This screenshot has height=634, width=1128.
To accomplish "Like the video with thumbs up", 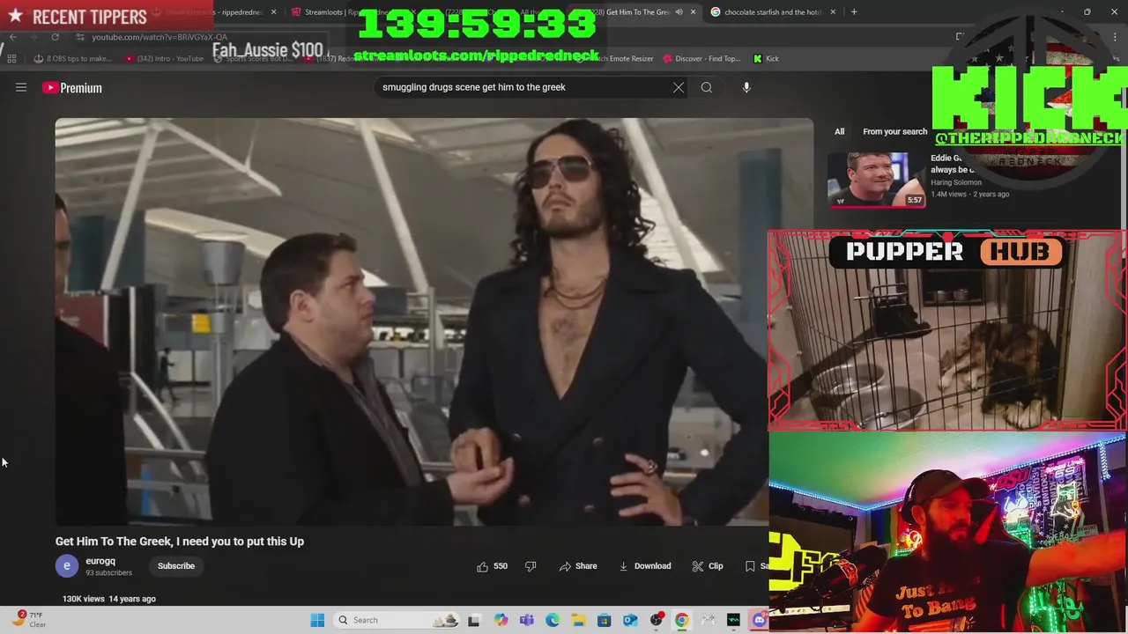I will tap(492, 566).
